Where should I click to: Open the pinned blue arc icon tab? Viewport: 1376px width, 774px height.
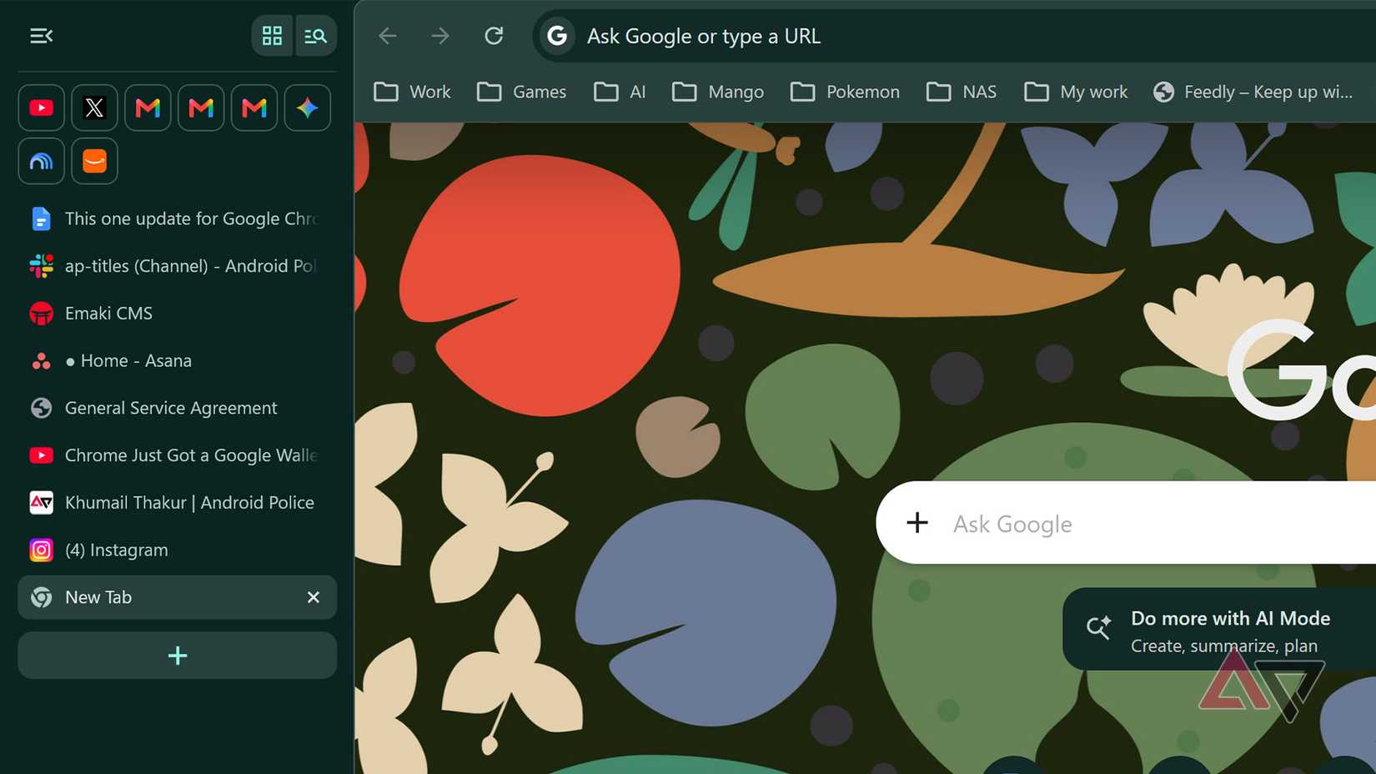pyautogui.click(x=42, y=161)
